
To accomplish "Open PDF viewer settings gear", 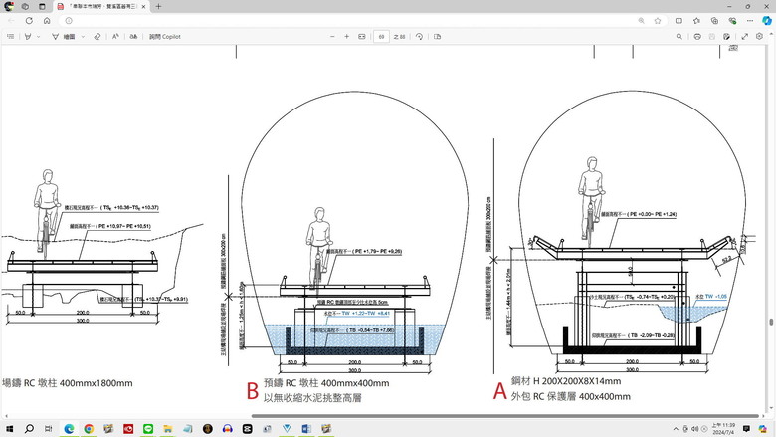I will coord(759,36).
